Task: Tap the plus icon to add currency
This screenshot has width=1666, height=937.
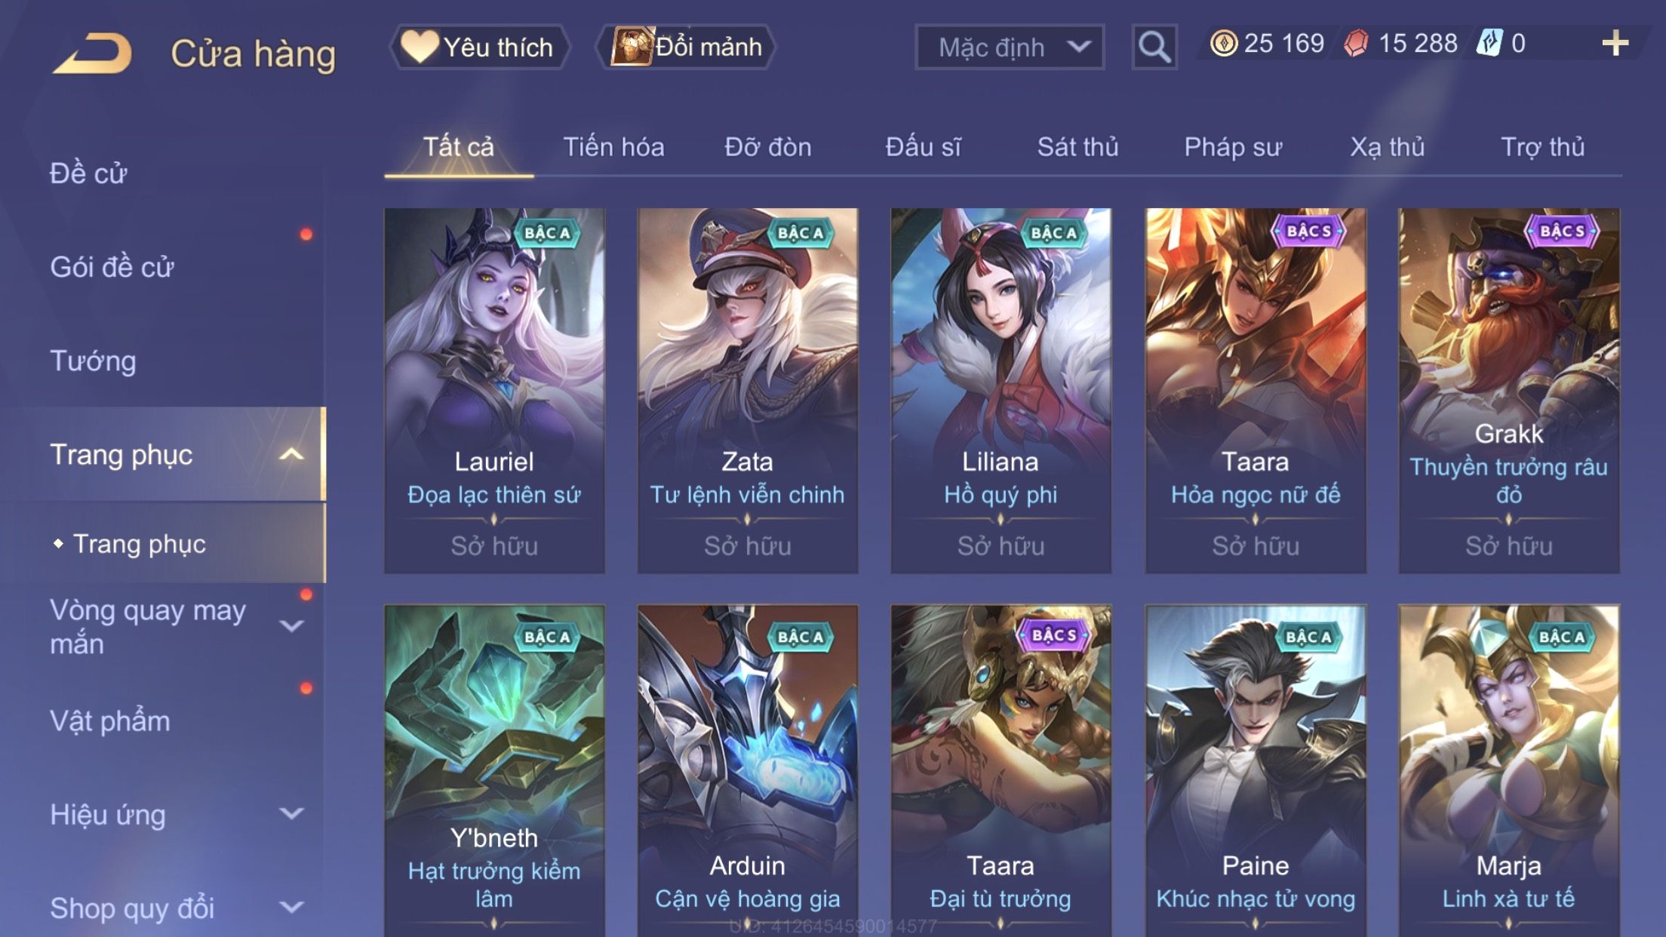Action: [x=1615, y=43]
